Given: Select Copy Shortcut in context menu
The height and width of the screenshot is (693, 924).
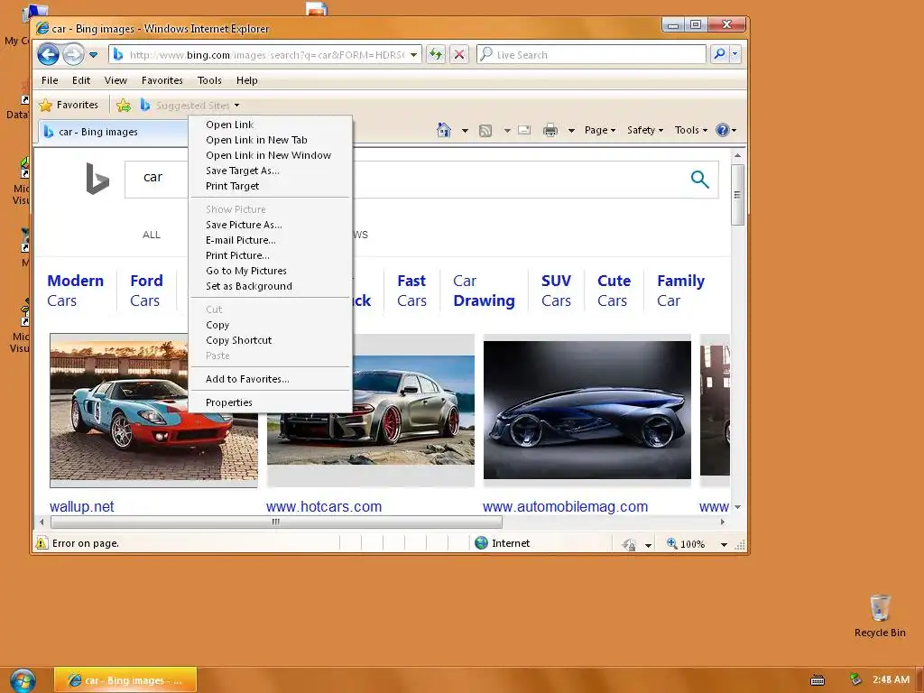Looking at the screenshot, I should [x=270, y=340].
